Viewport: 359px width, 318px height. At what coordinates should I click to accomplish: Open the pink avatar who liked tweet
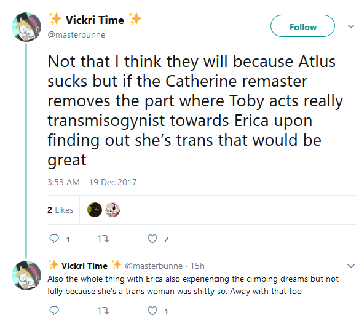click(x=112, y=210)
